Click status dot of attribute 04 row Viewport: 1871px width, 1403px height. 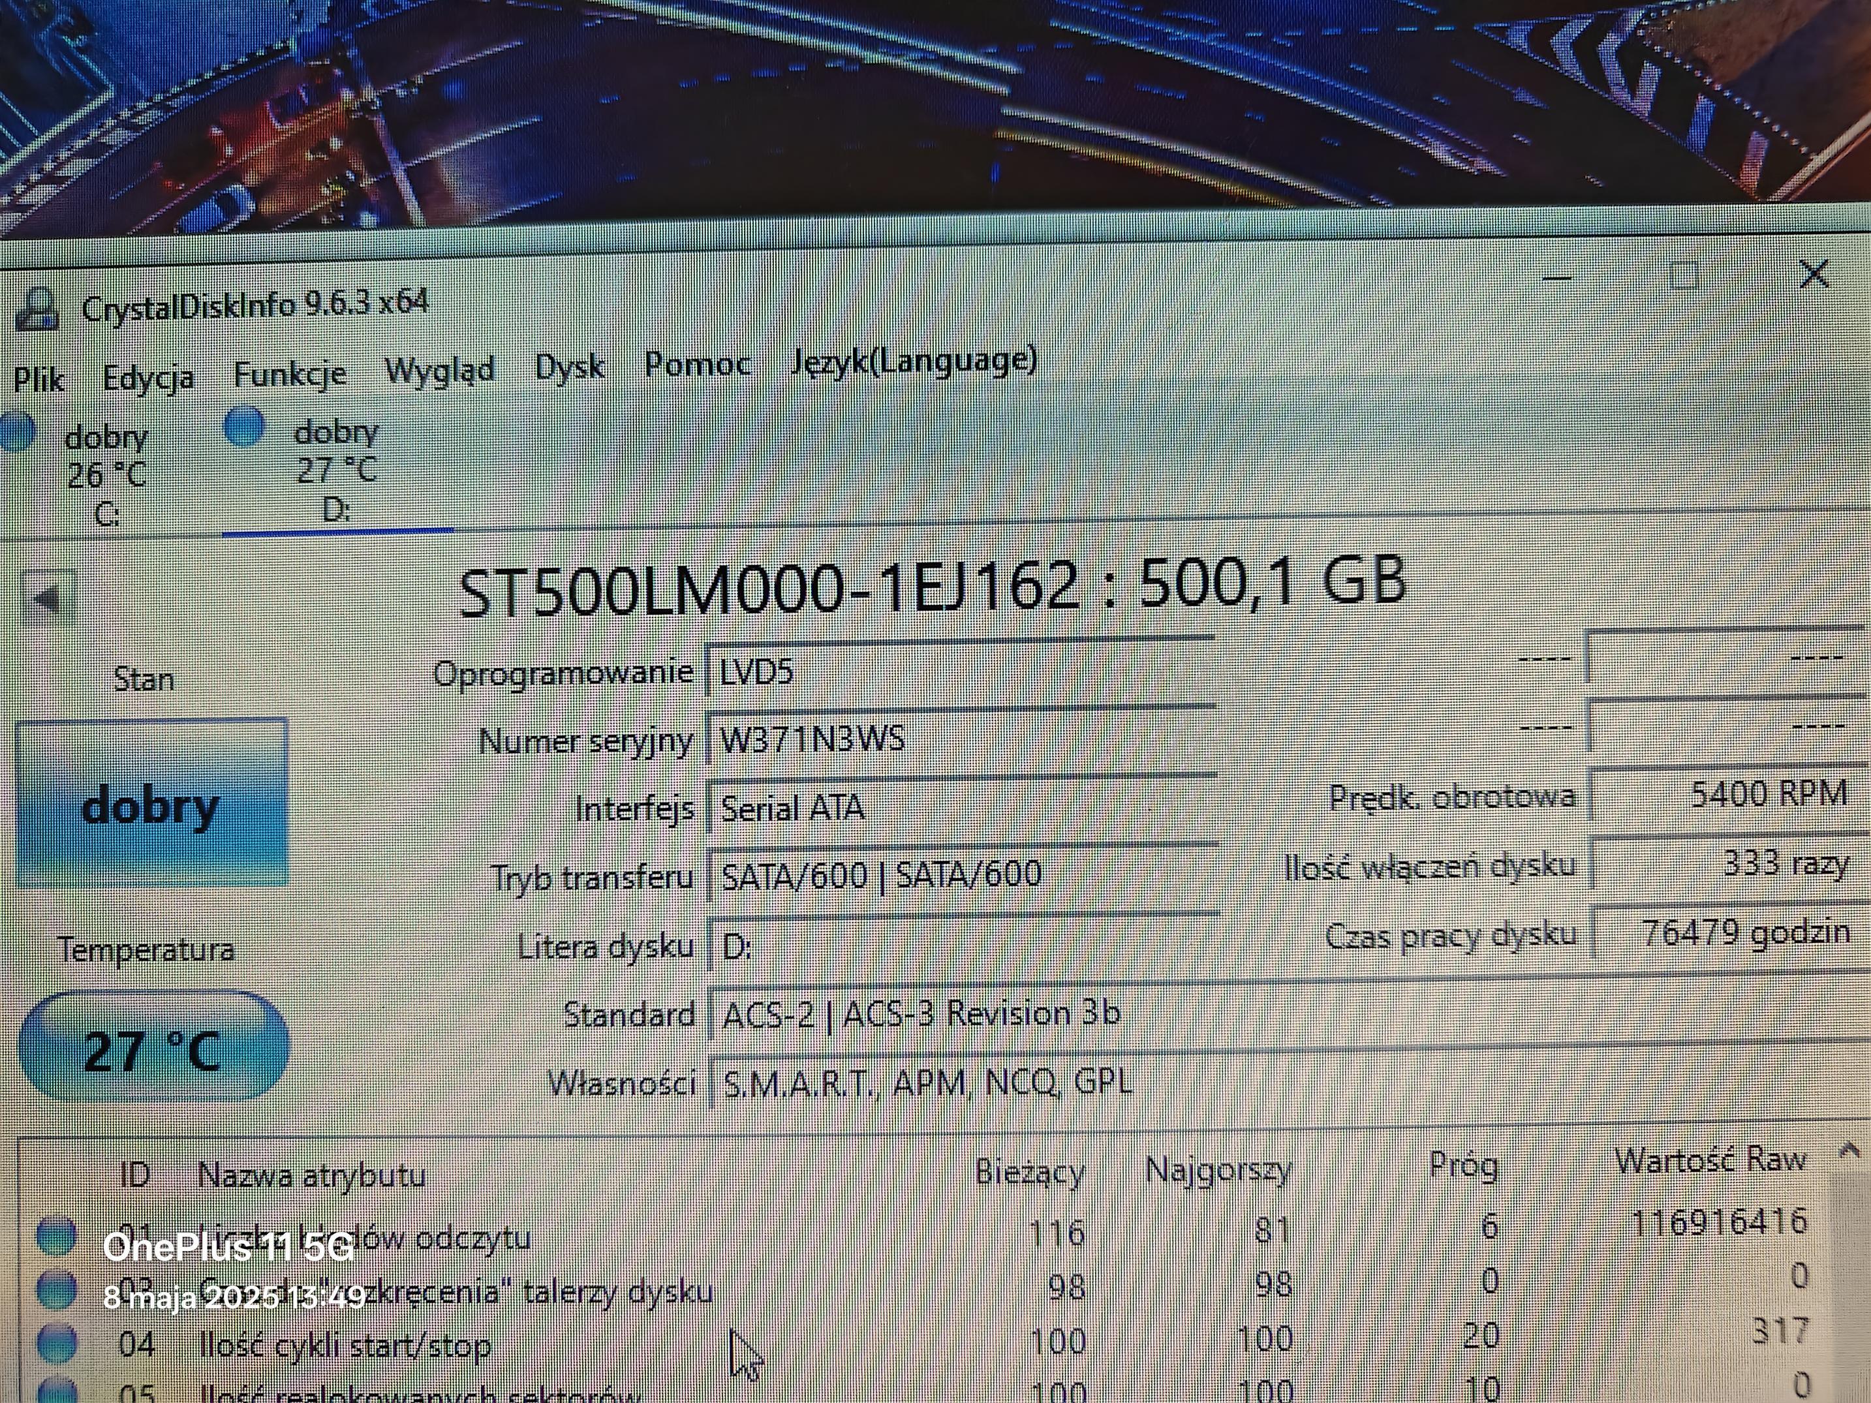point(57,1342)
